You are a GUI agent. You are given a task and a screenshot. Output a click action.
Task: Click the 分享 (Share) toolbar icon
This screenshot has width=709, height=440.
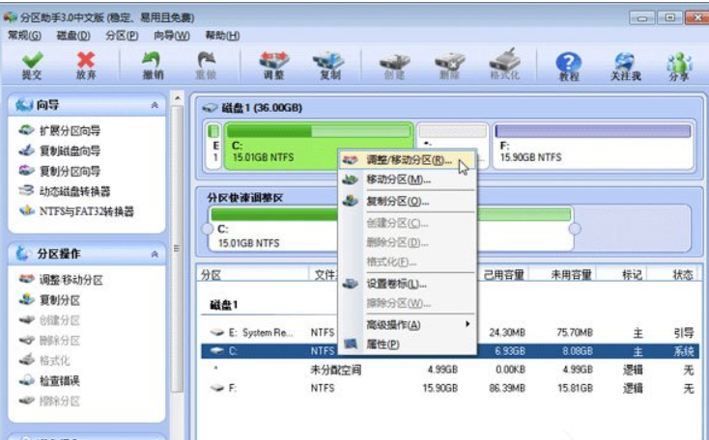(679, 66)
